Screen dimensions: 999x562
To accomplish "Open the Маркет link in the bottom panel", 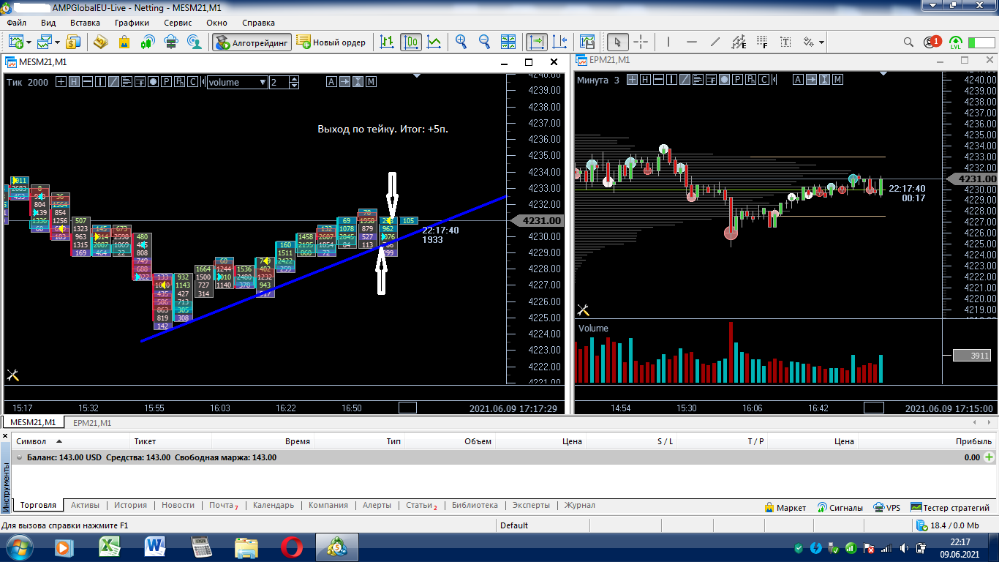I will click(785, 507).
